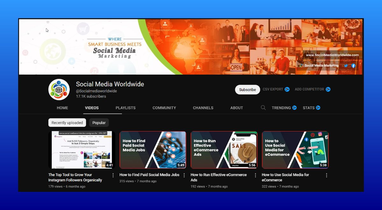
Task: Open more options for Social Media for eCommerce video
Action: pyautogui.click(x=326, y=175)
